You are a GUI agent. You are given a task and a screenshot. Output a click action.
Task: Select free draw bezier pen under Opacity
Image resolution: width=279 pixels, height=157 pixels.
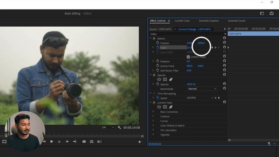point(171,79)
